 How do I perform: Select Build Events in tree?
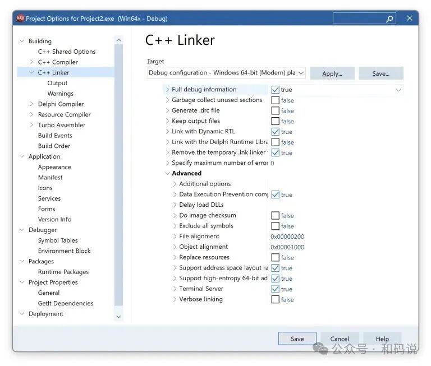pos(55,136)
